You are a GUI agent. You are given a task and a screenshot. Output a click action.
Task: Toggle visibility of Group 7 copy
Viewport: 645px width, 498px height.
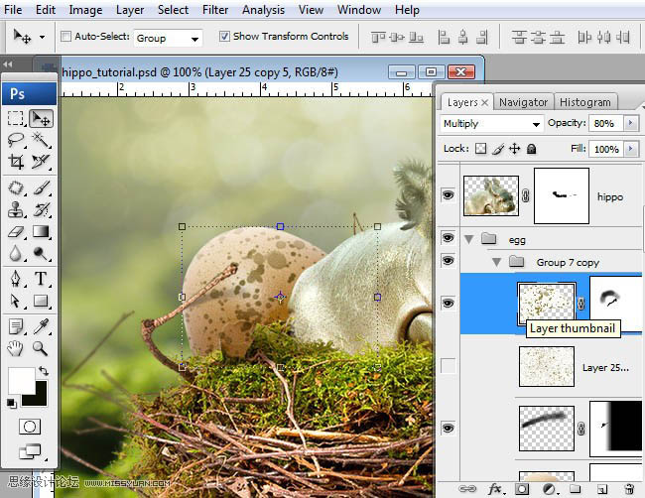tap(448, 260)
